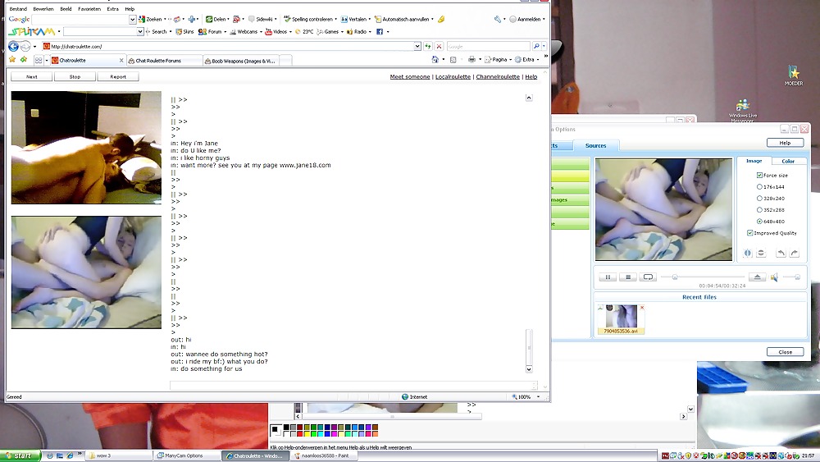Toggle the Improved Quality checkbox
This screenshot has width=820, height=462.
750,233
